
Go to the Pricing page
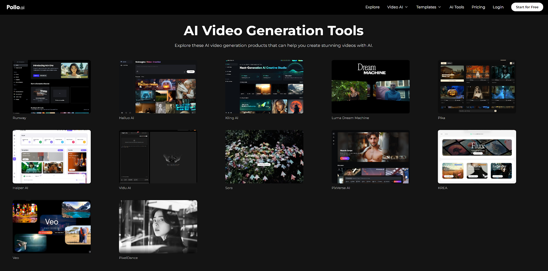(478, 7)
